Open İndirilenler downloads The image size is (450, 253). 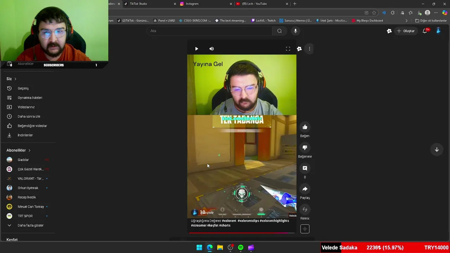click(27, 135)
